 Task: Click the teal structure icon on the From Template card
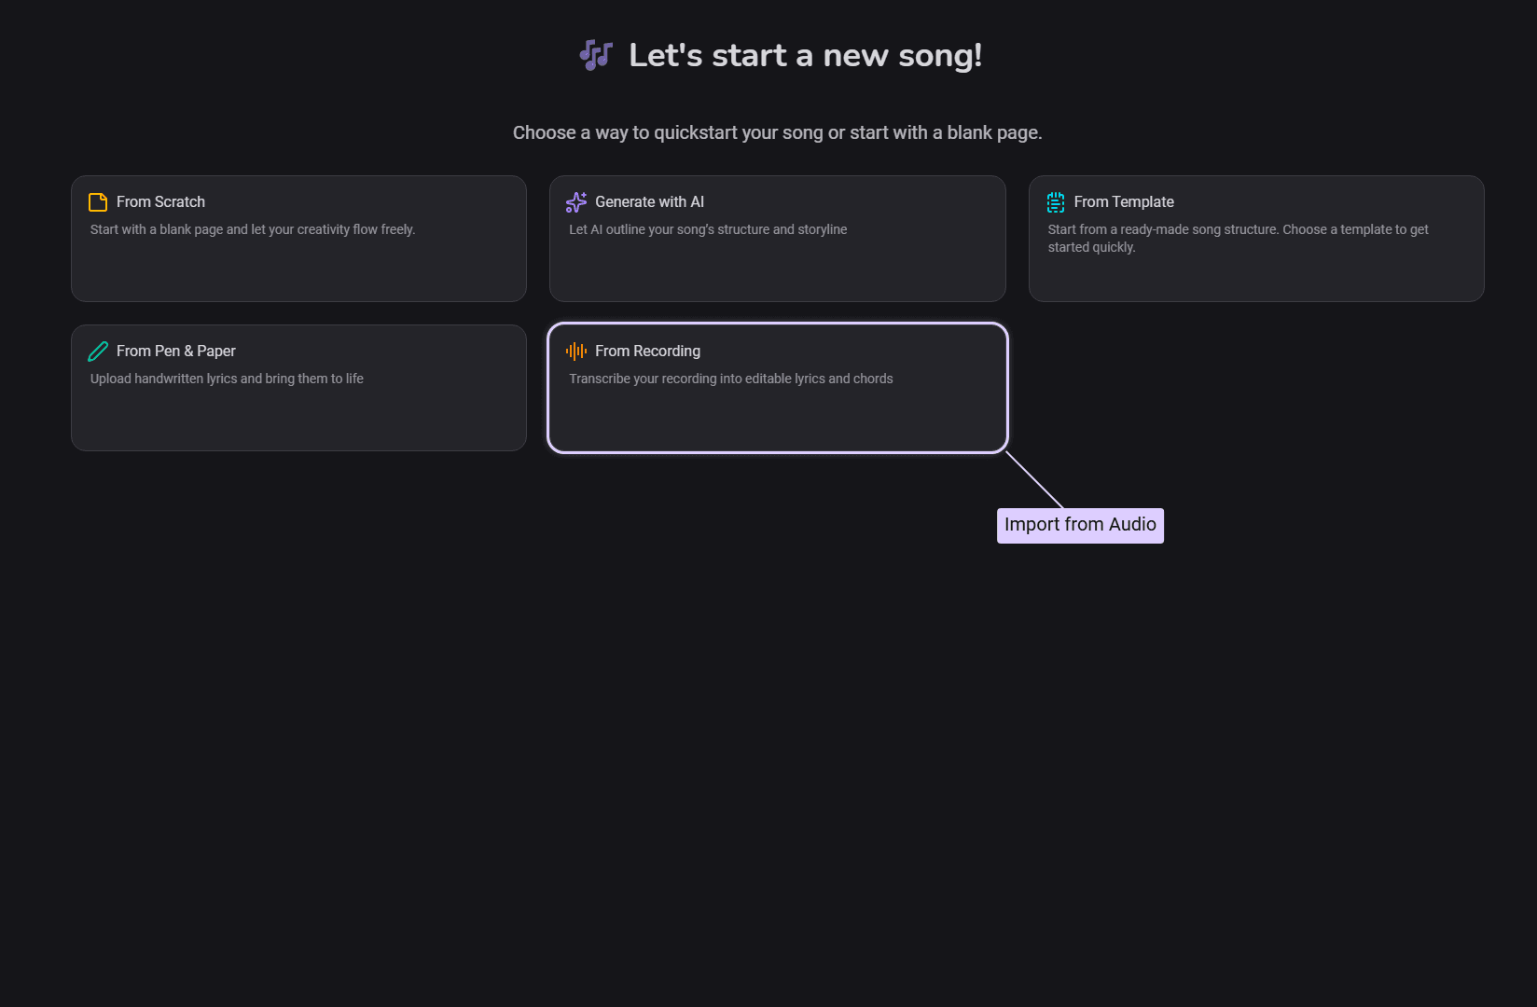pos(1055,201)
